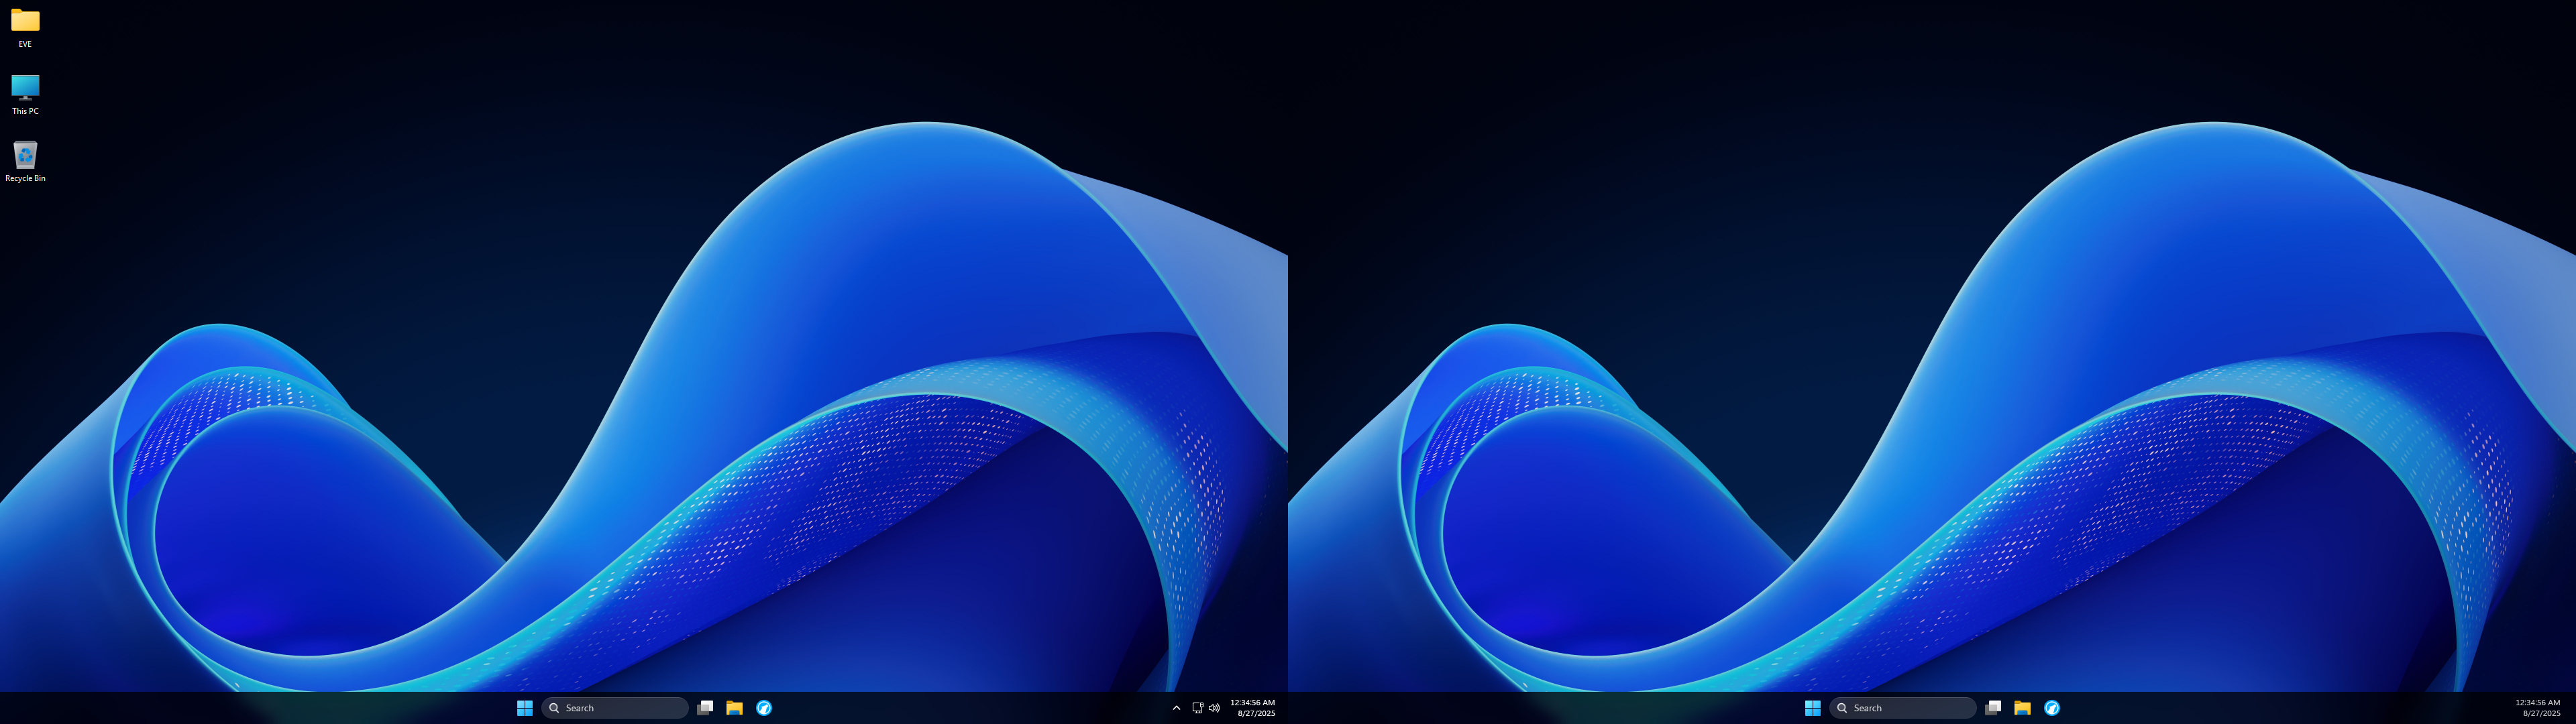Open the volume speaker tray icon
Viewport: 2576px width, 724px height.
pyautogui.click(x=1214, y=708)
